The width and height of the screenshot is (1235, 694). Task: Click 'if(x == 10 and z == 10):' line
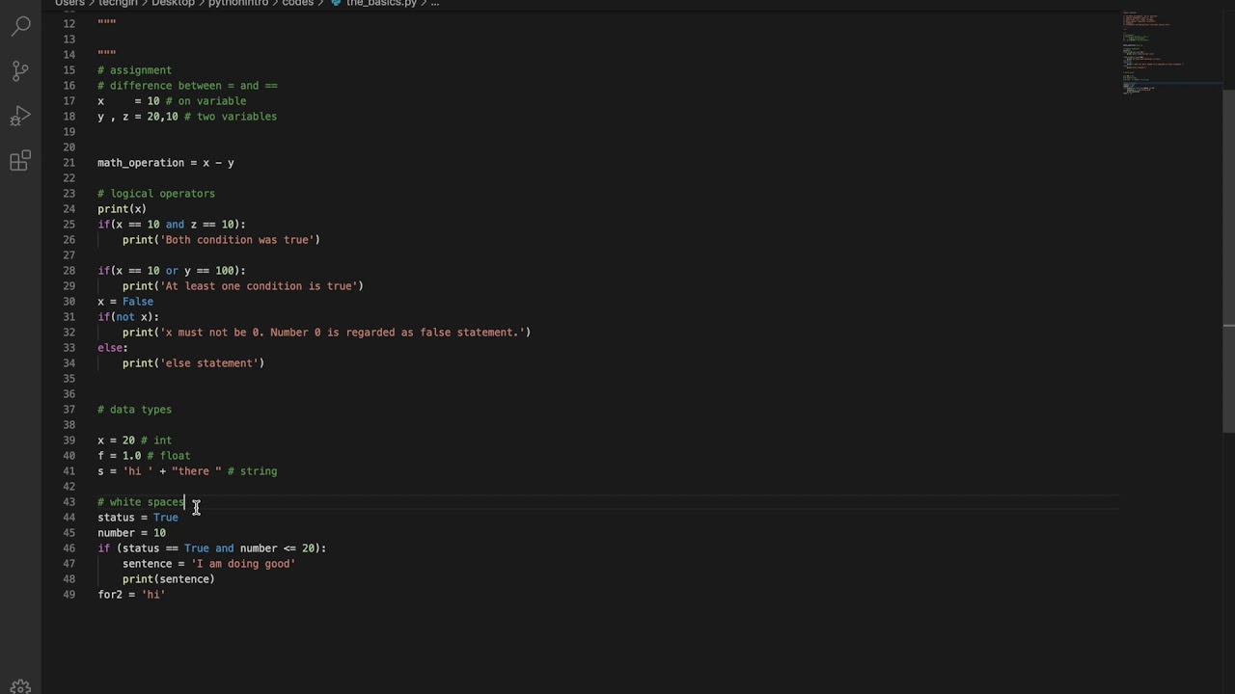point(172,225)
